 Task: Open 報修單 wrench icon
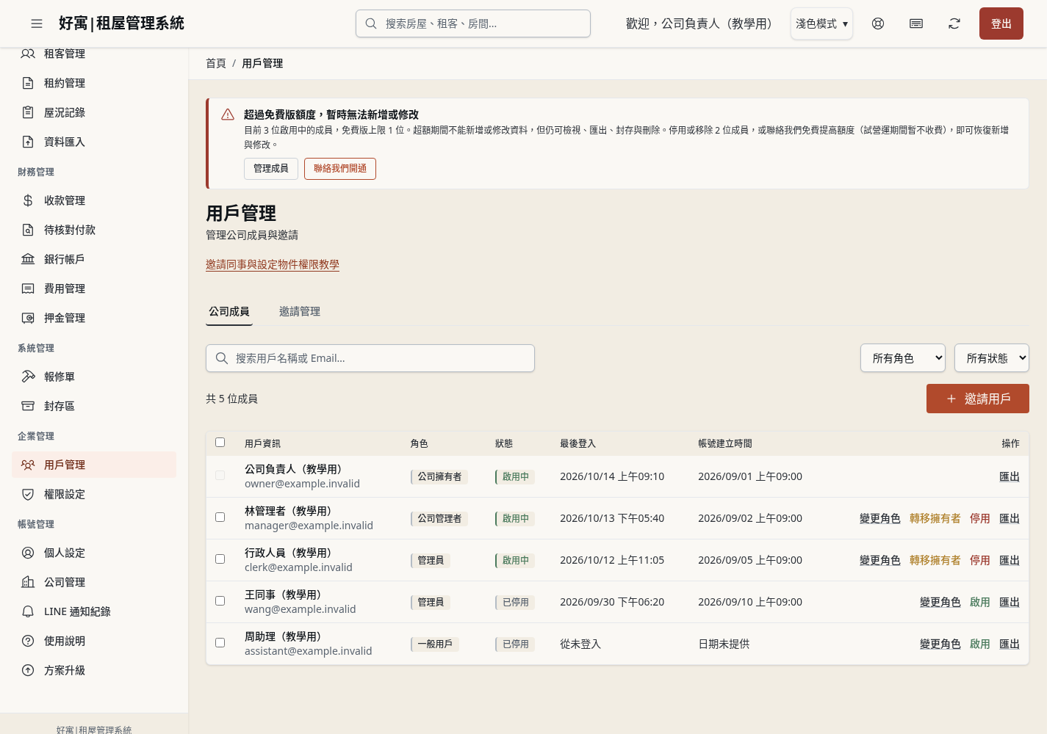tap(28, 377)
